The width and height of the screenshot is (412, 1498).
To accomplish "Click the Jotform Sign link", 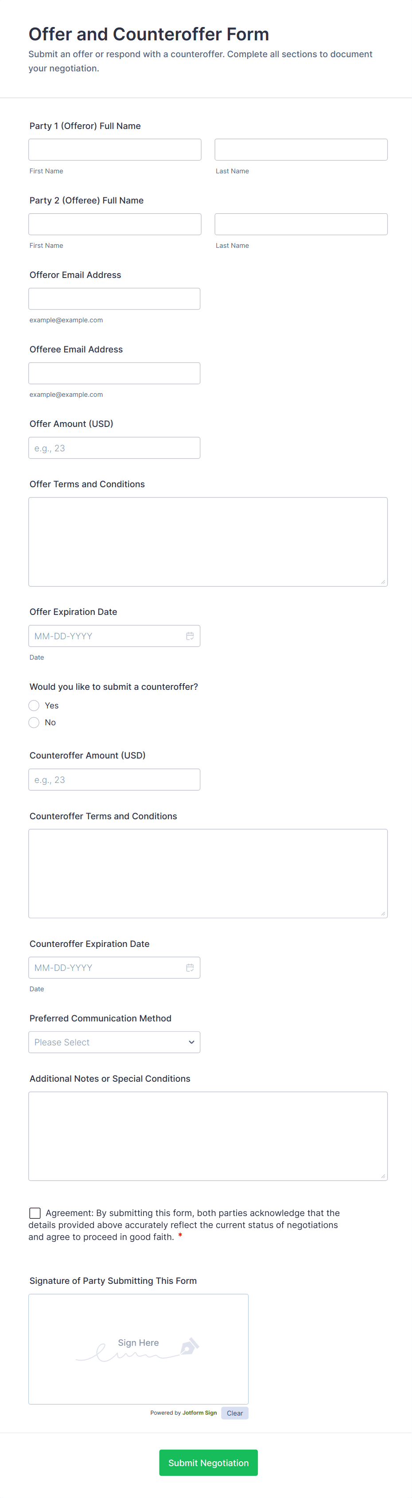I will tap(199, 1412).
